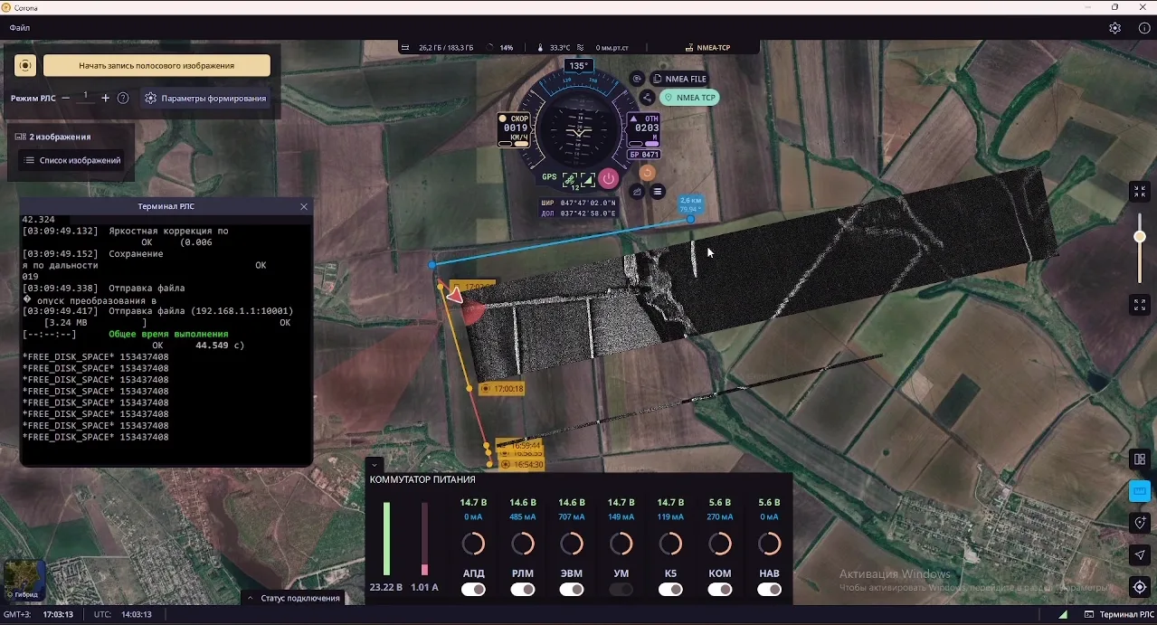Image resolution: width=1157 pixels, height=625 pixels.
Task: Click the БР 0471 readout
Action: pos(645,155)
